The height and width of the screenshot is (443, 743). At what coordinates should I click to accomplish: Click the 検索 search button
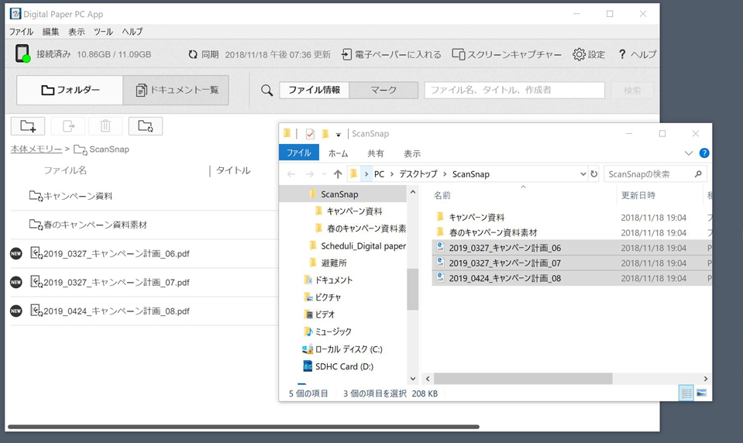(632, 90)
